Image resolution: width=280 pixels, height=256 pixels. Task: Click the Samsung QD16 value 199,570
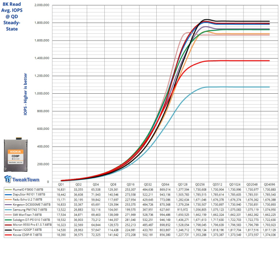coord(131,210)
